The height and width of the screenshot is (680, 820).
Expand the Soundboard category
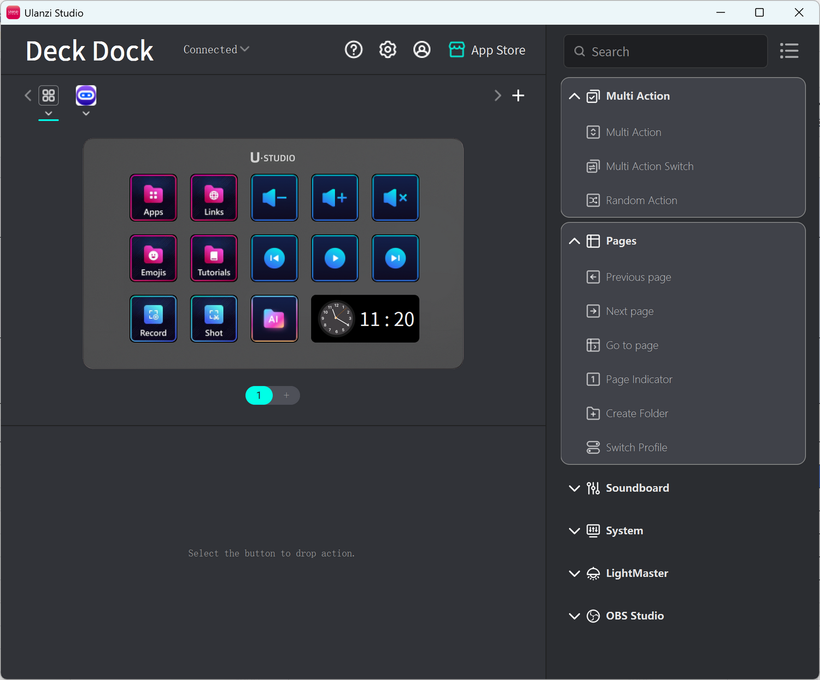pyautogui.click(x=574, y=488)
